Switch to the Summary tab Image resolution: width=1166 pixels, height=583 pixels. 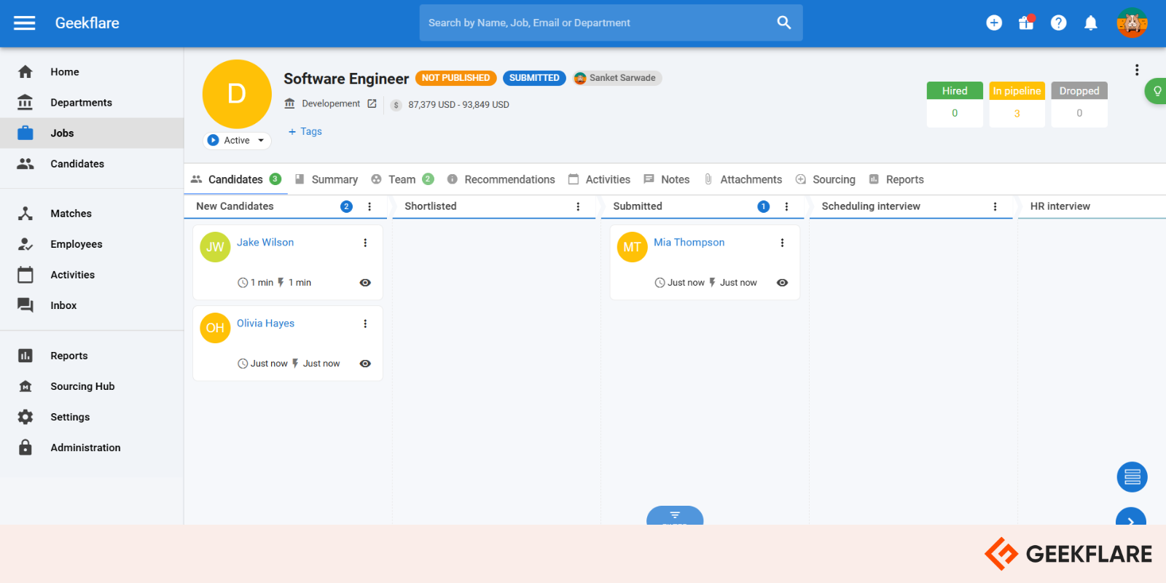326,179
